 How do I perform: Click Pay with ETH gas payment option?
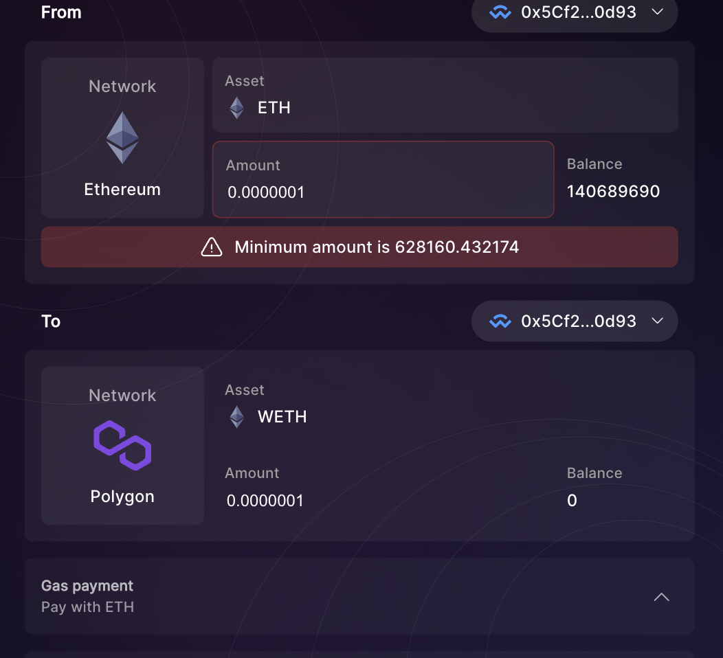pyautogui.click(x=87, y=607)
